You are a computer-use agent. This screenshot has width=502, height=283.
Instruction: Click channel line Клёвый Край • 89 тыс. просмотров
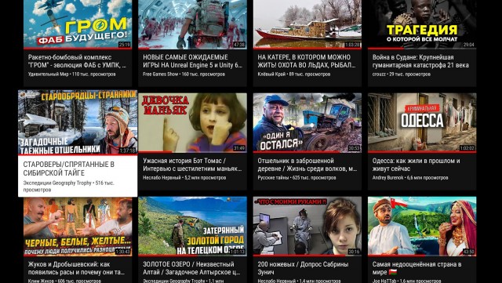click(293, 74)
